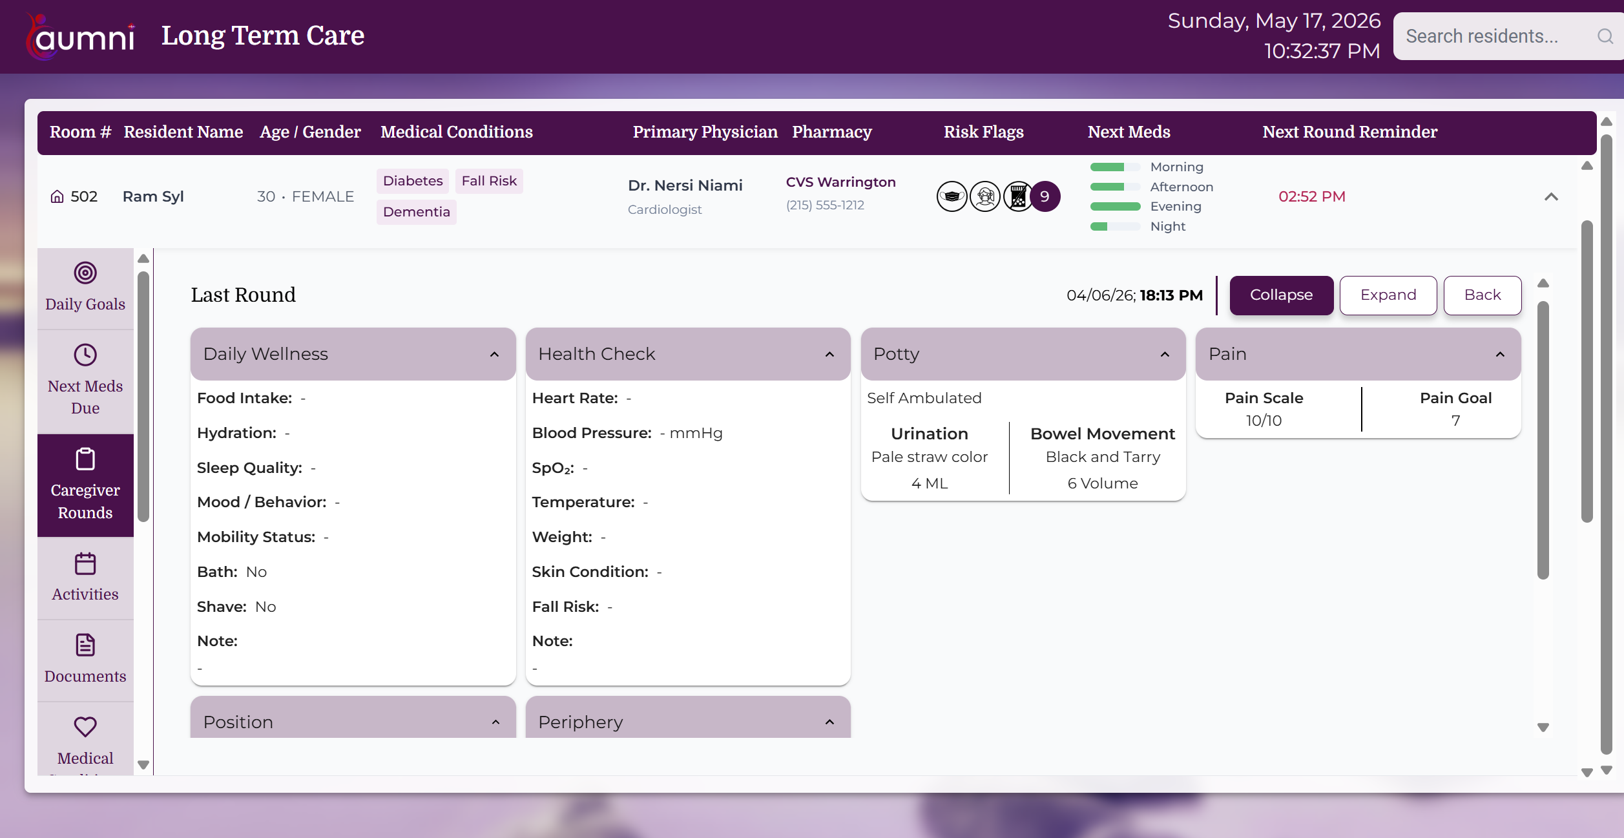This screenshot has width=1624, height=838.
Task: Click the Diabetes condition tag
Action: [x=413, y=181]
